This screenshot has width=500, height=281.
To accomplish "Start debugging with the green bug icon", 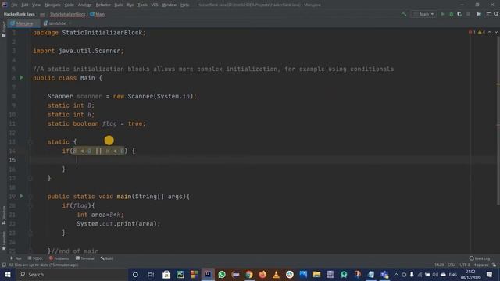I will 451,14.
